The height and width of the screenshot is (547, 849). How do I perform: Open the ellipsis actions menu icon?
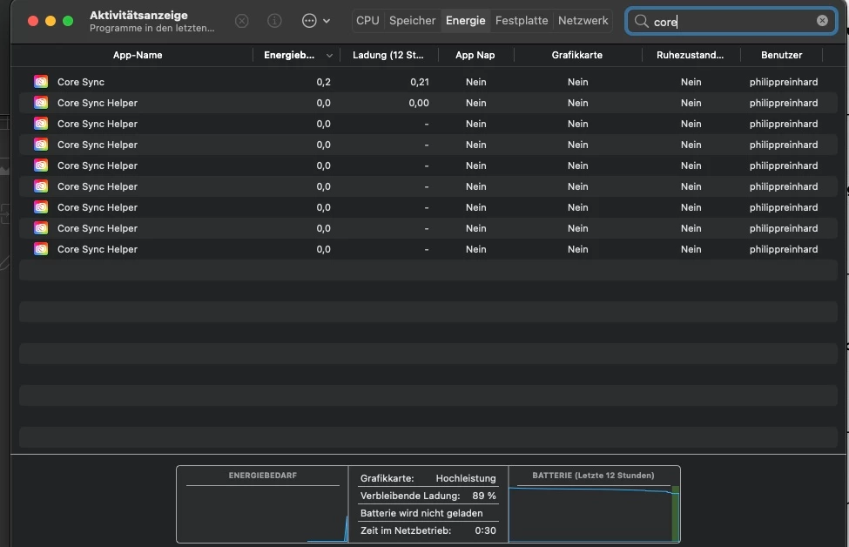pos(309,21)
